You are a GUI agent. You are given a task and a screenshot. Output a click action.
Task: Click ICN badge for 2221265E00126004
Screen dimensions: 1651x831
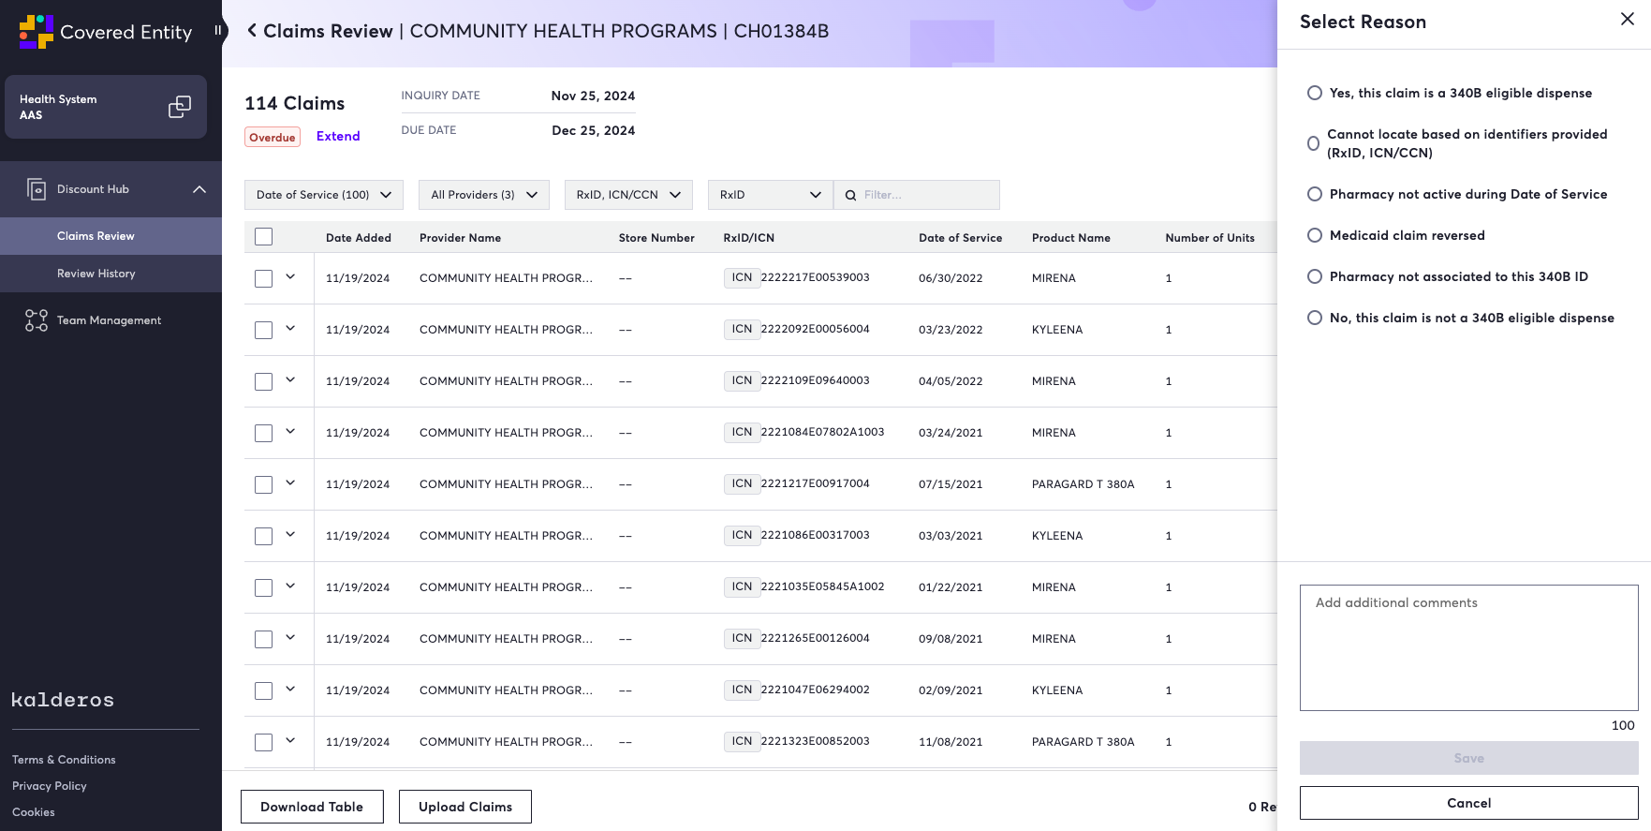pos(742,638)
